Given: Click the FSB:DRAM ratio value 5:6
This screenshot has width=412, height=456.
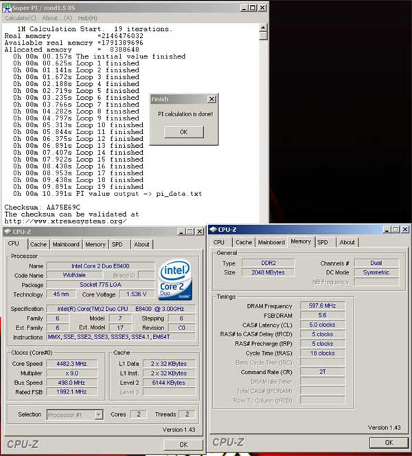Looking at the screenshot, I should click(322, 315).
